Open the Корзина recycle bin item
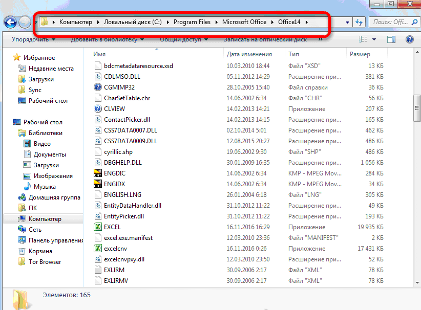The width and height of the screenshot is (421, 310). 40,251
